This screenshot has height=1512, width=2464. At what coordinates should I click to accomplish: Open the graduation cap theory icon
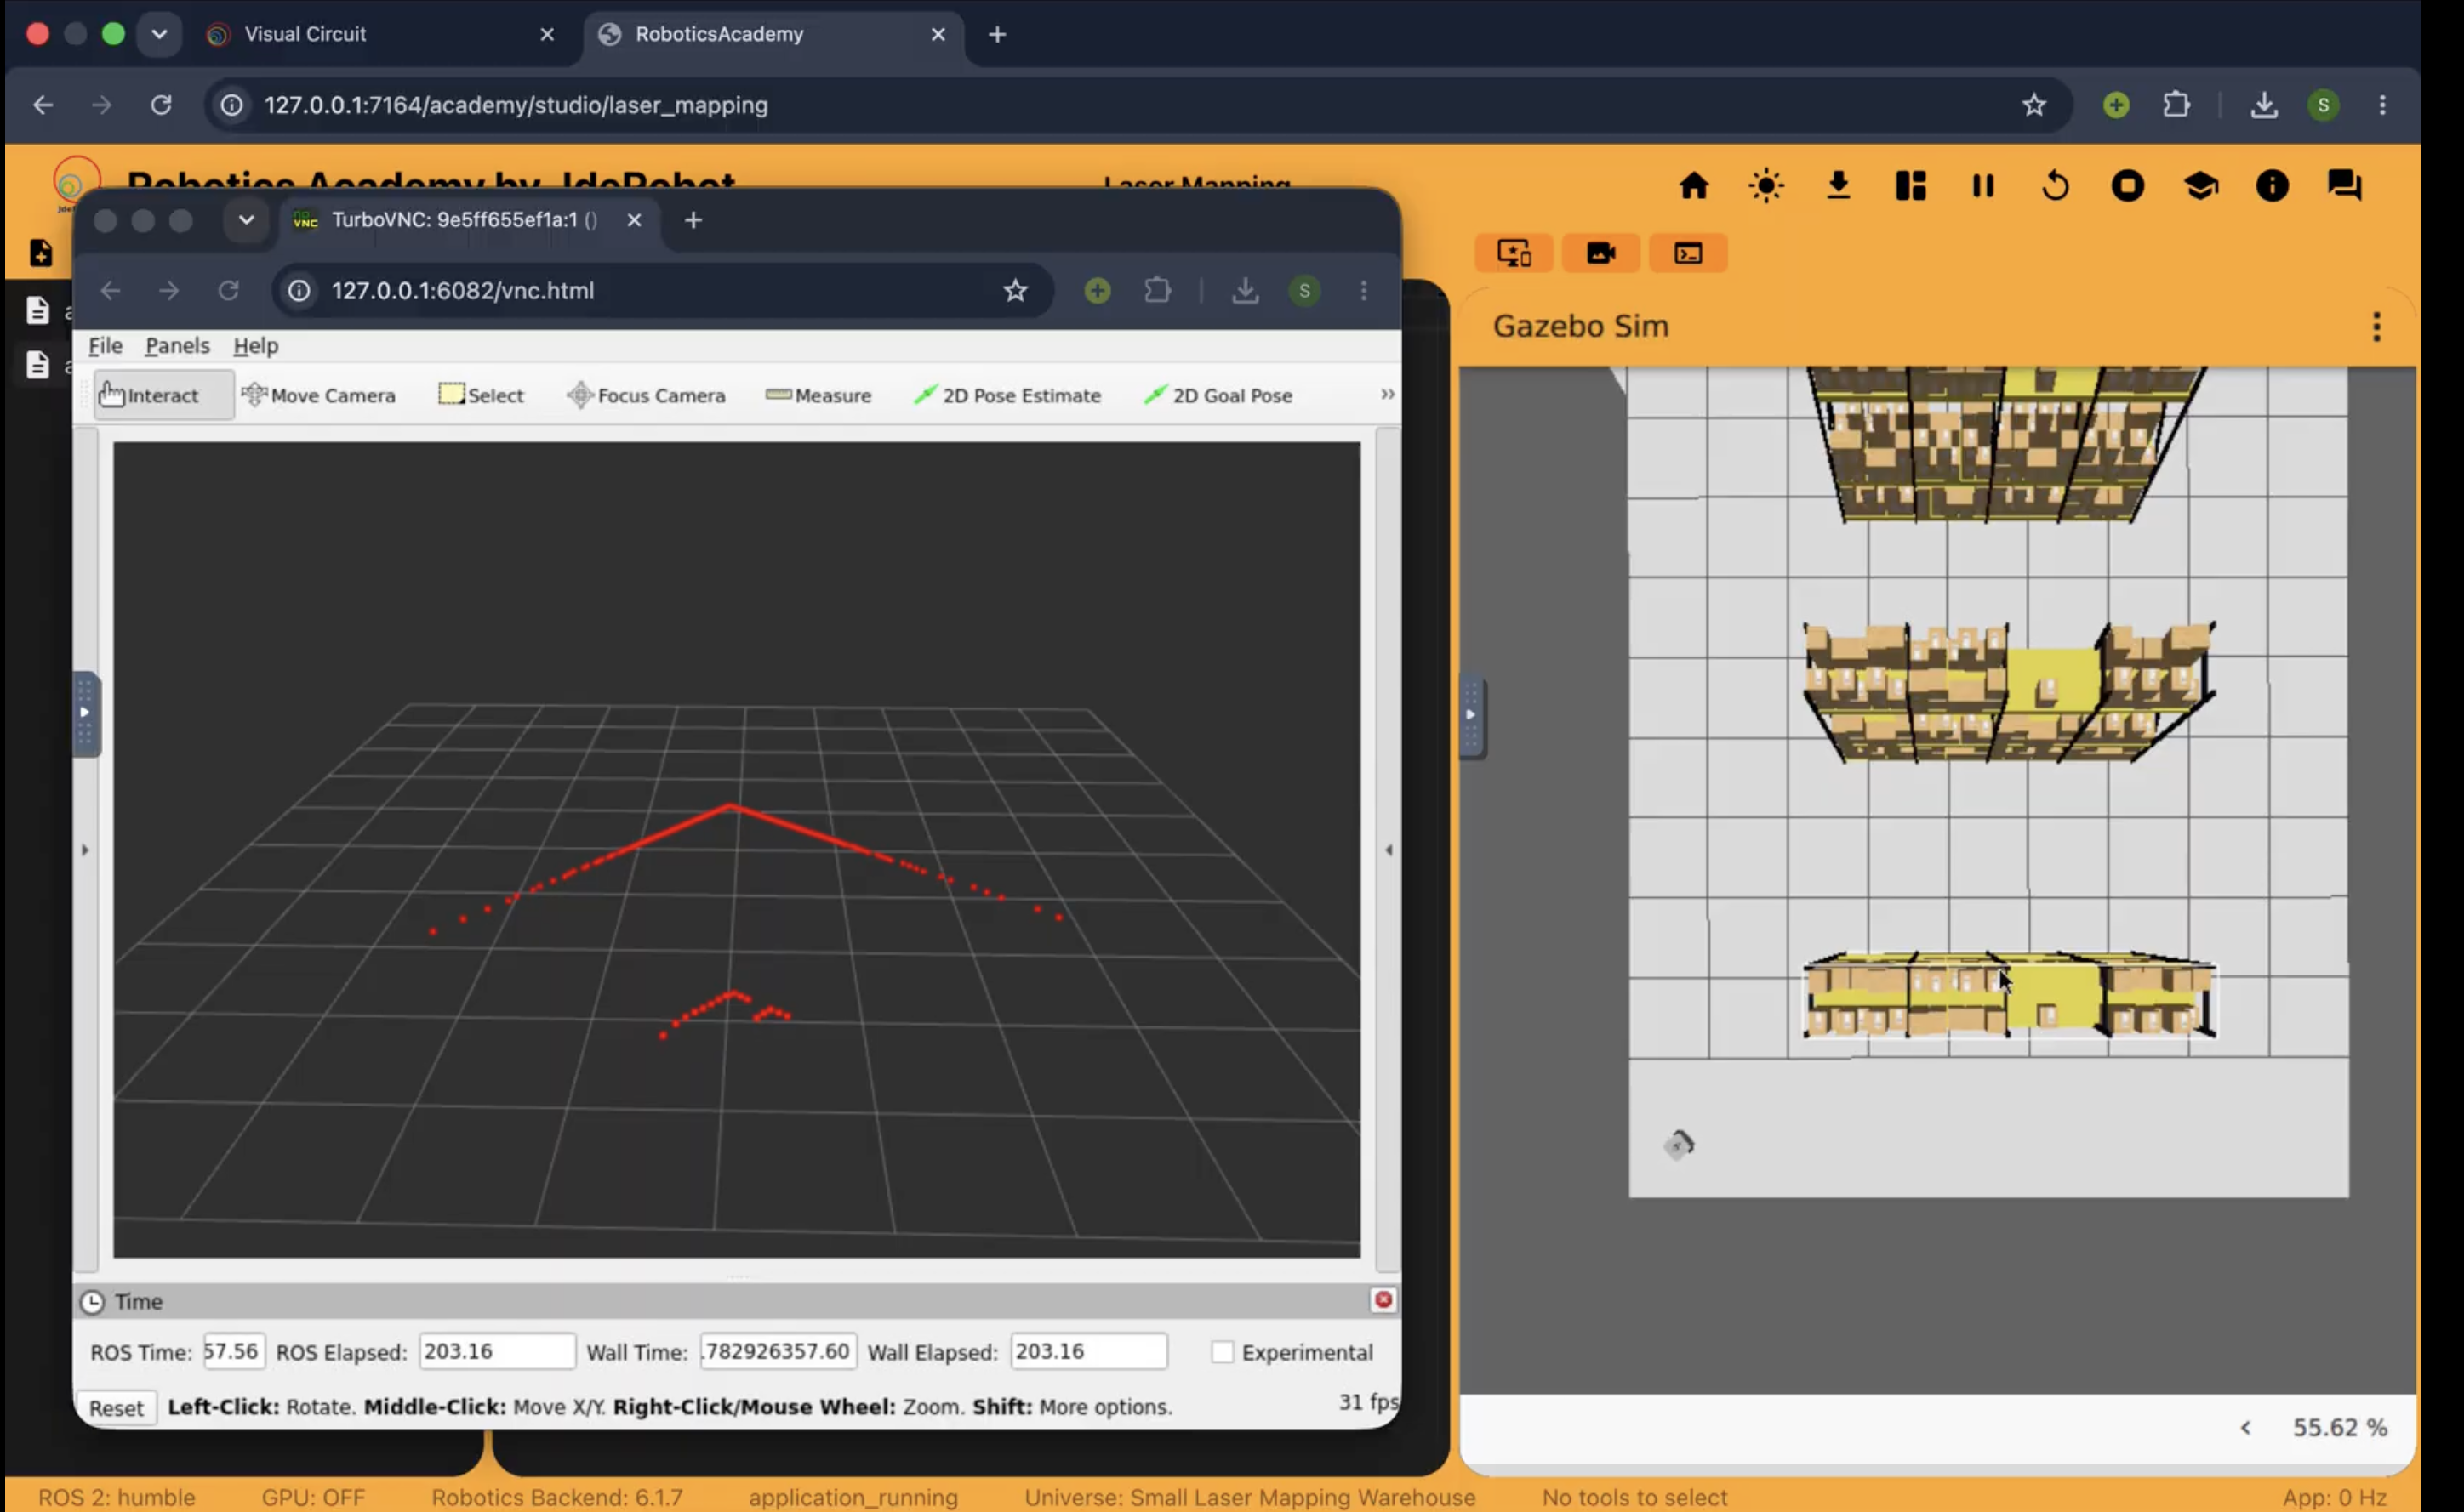point(2200,186)
